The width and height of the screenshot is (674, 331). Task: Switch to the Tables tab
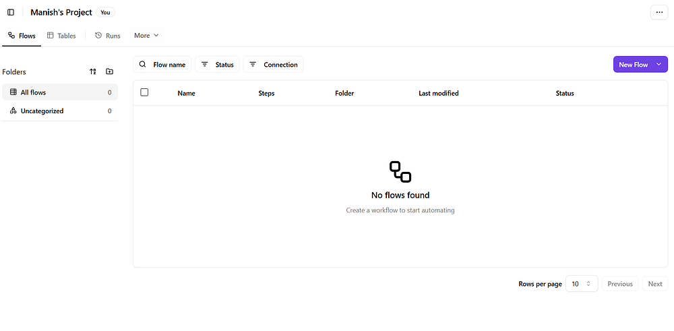[x=61, y=36]
